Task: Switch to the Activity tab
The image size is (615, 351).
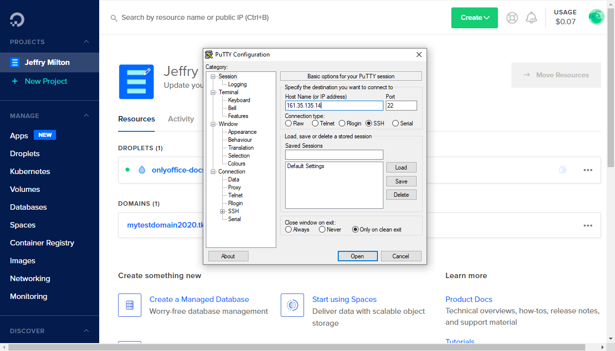Action: click(181, 119)
